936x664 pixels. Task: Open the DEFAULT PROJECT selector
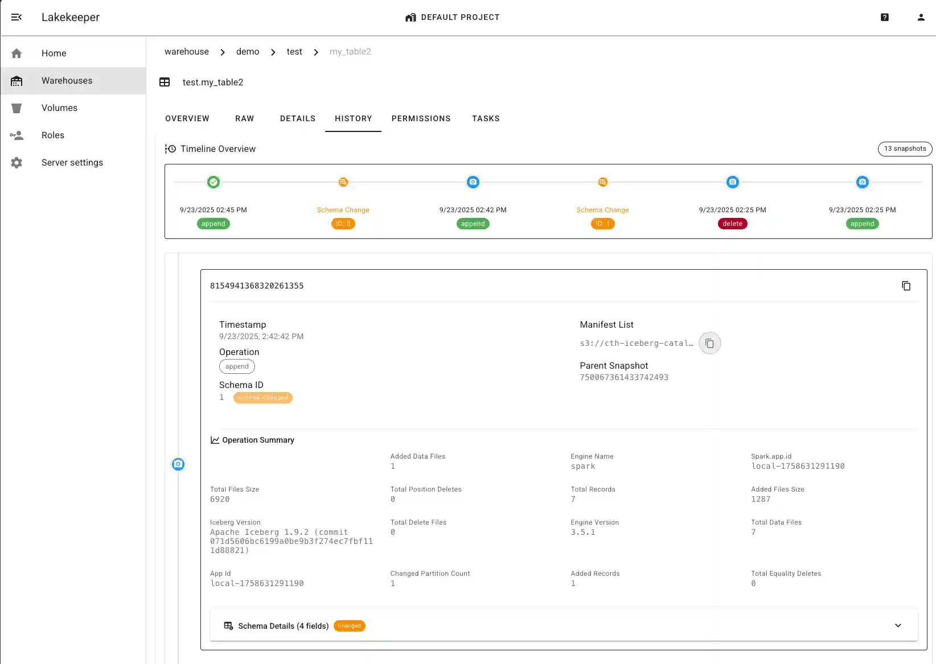tap(452, 17)
